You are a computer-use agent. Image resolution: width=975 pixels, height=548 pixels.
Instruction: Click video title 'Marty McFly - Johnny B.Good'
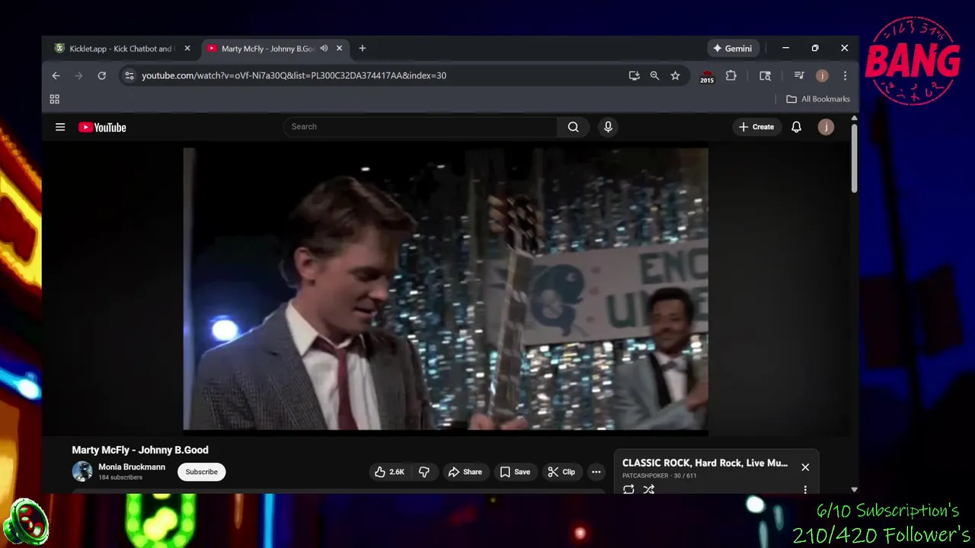[x=140, y=450]
